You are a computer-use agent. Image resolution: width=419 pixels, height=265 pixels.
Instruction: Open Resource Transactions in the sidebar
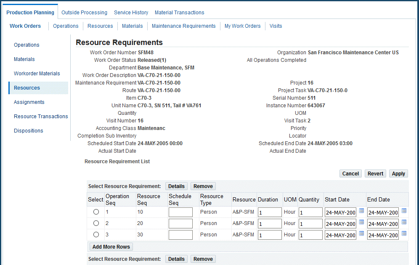coord(41,117)
